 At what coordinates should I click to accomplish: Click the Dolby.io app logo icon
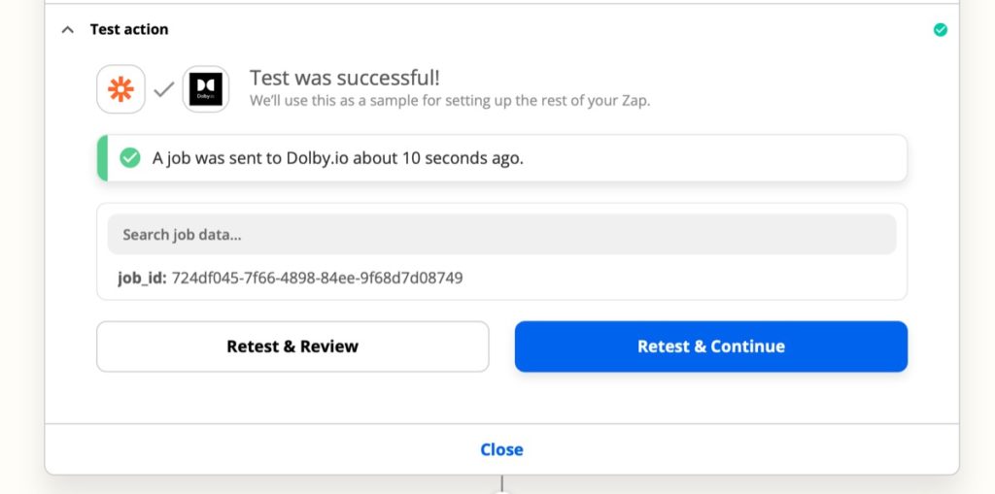(206, 89)
